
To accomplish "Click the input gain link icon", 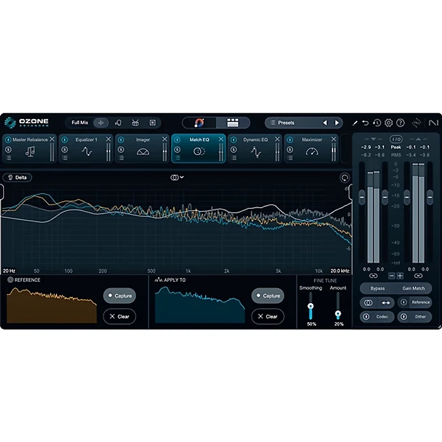I will point(373,276).
